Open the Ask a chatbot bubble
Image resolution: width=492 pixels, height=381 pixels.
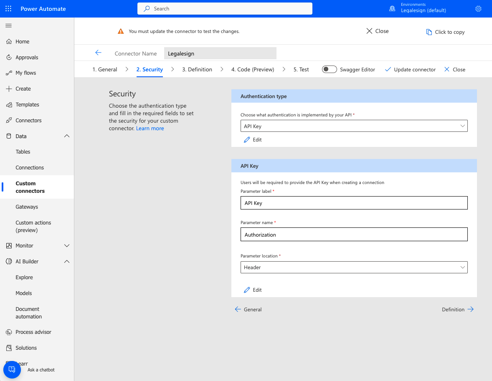pyautogui.click(x=12, y=369)
